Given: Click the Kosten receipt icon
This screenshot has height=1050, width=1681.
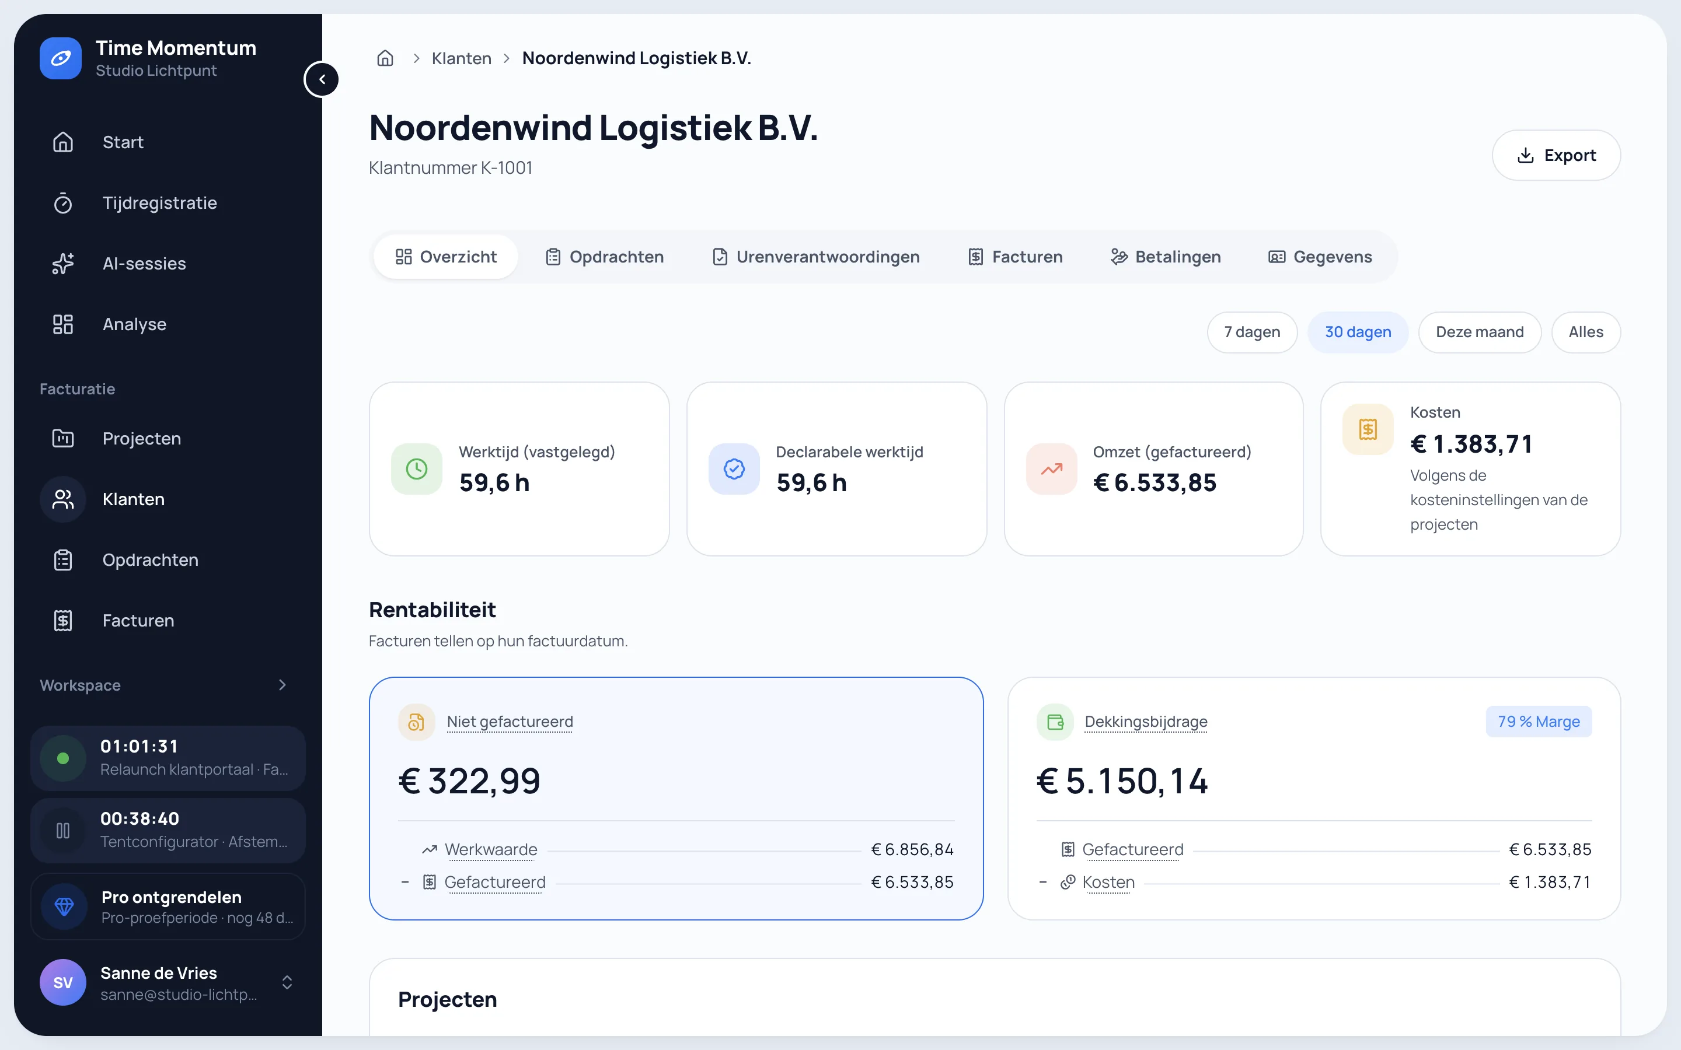Looking at the screenshot, I should point(1368,429).
